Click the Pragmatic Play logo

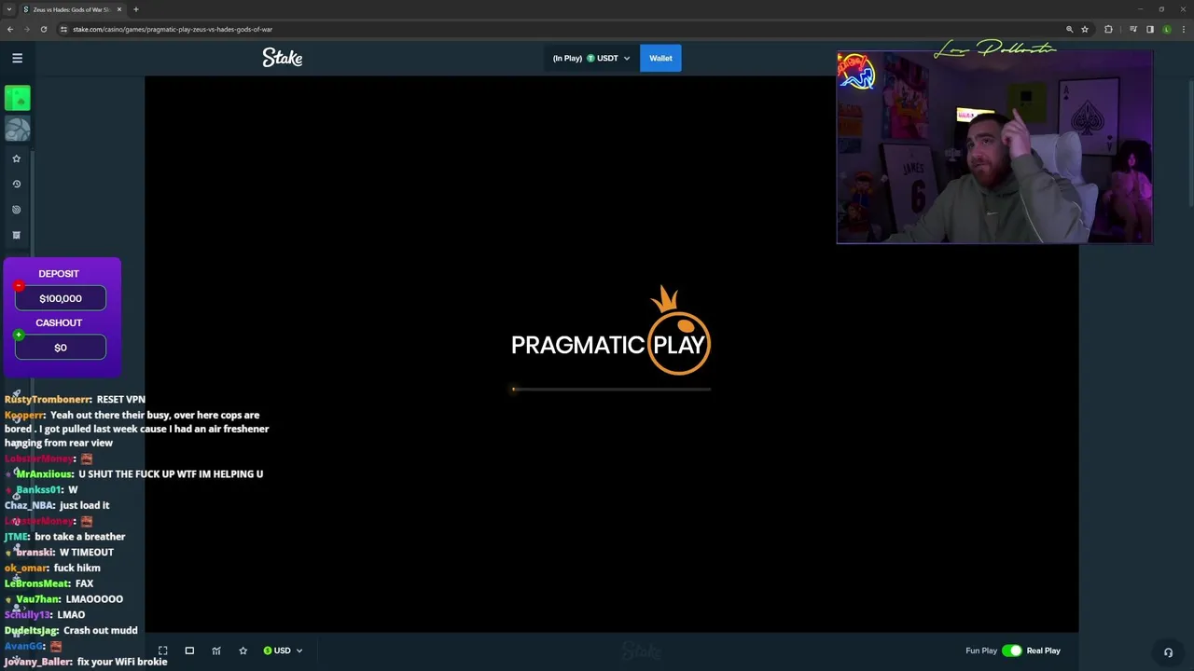611,331
